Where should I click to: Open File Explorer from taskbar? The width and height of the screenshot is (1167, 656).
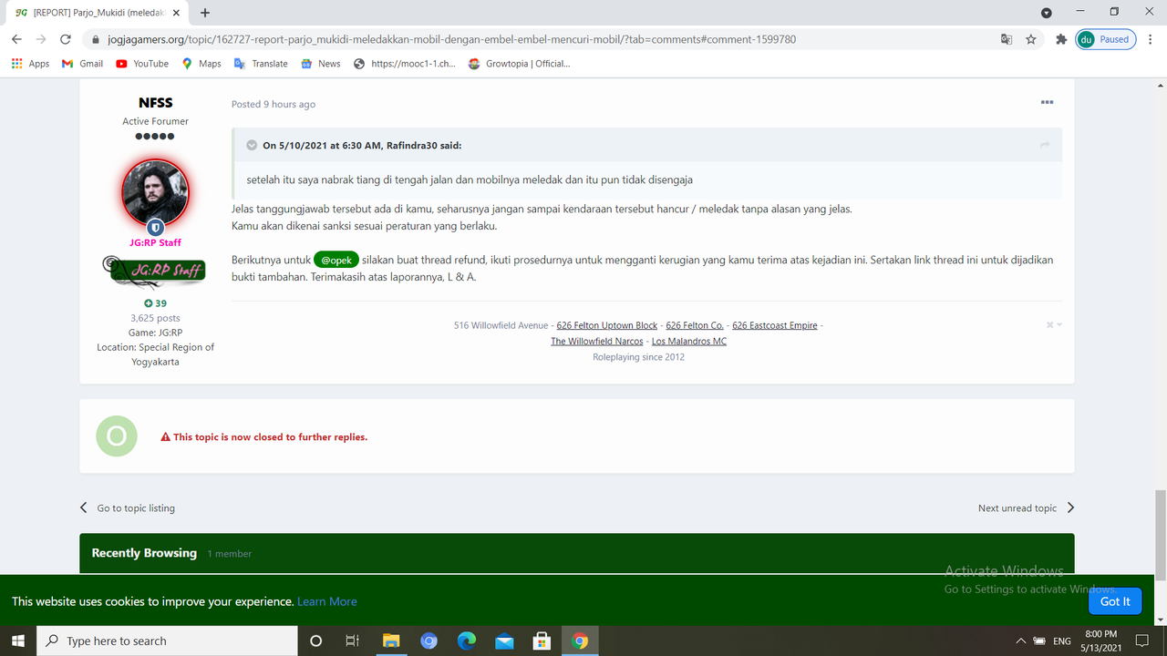(390, 641)
